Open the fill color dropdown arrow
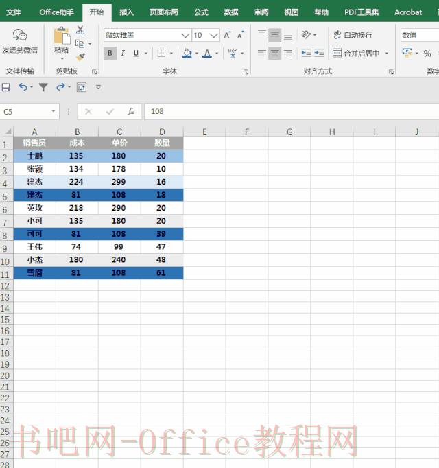 tap(197, 54)
